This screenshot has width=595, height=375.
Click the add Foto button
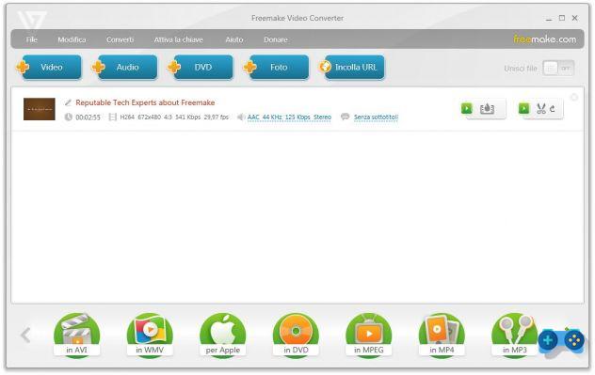[277, 67]
